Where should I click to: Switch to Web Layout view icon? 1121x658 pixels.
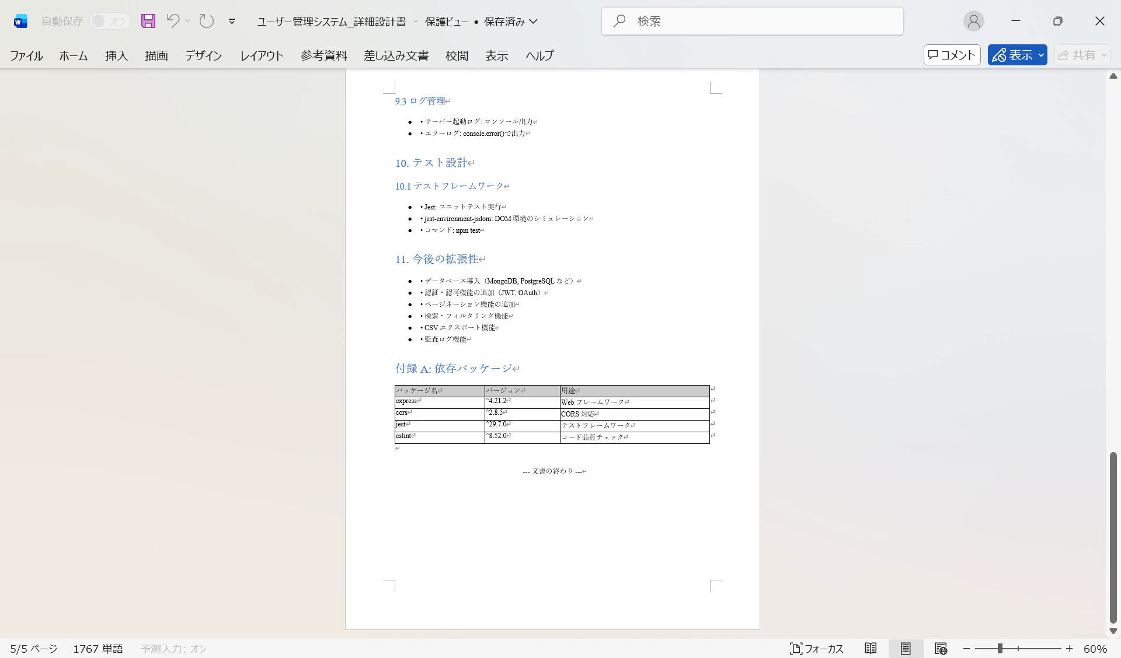(x=941, y=648)
